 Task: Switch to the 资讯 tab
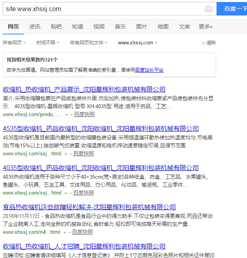(x=35, y=27)
